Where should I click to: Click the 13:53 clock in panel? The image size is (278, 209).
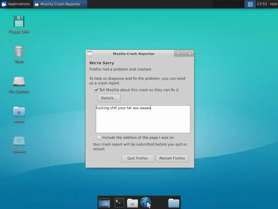(x=262, y=4)
